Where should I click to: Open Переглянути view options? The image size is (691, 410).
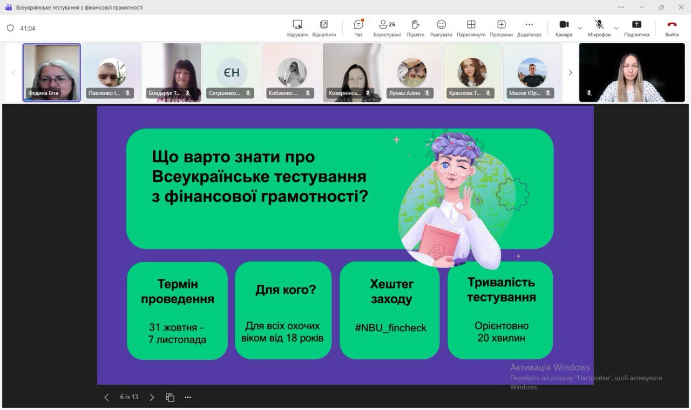pyautogui.click(x=471, y=28)
